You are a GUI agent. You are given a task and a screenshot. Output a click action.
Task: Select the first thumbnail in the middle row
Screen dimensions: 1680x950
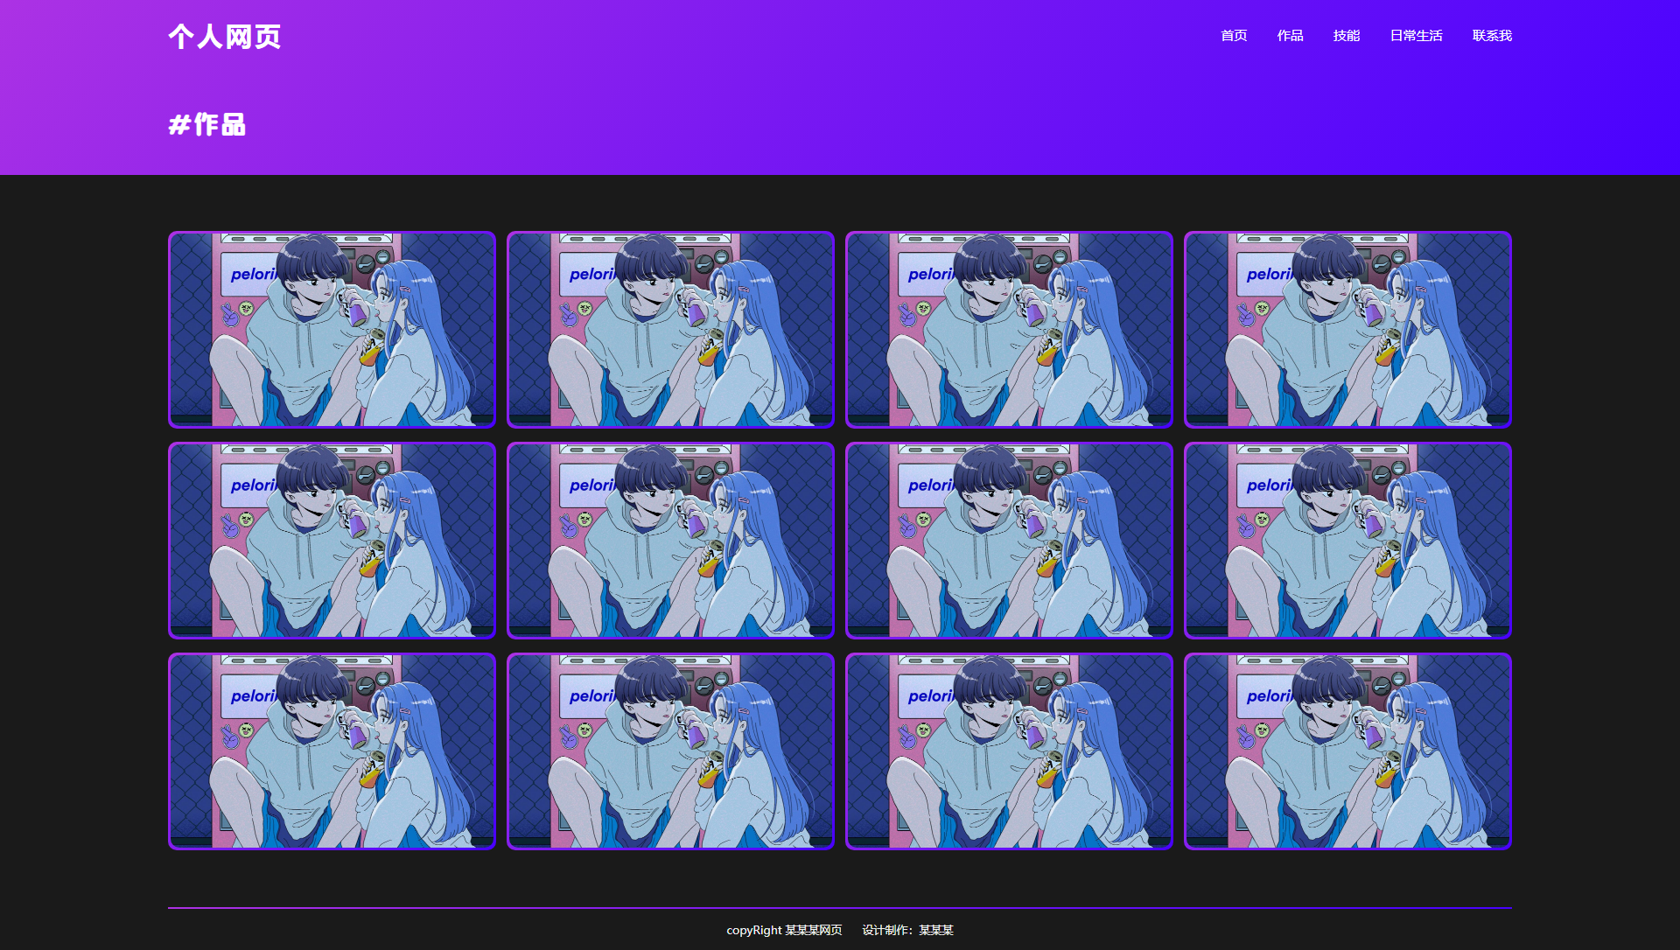[x=332, y=541]
